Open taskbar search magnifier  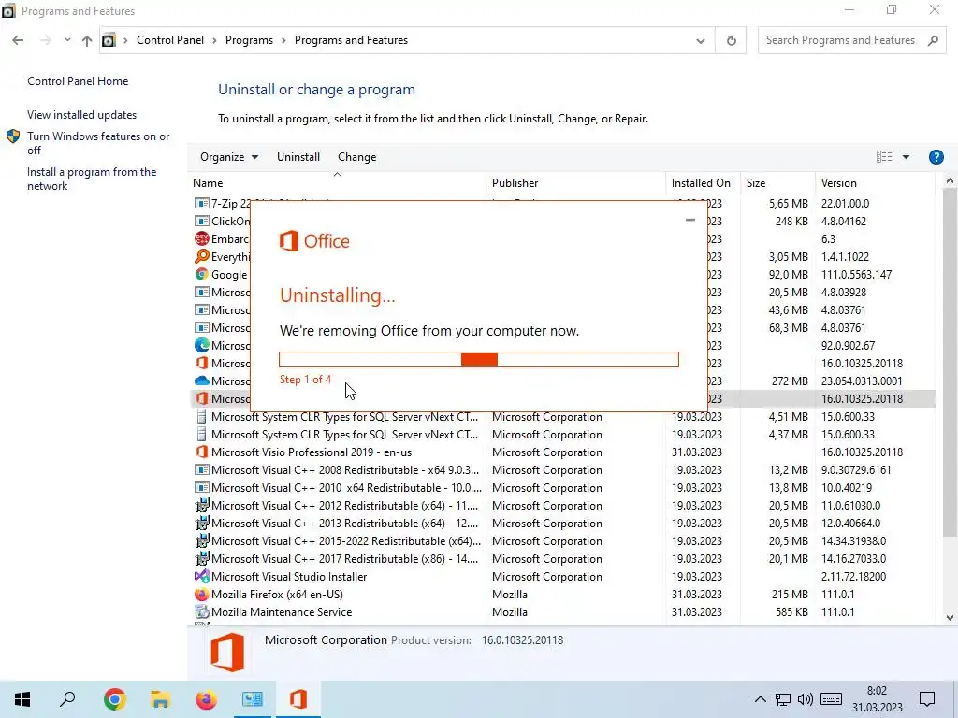point(67,699)
